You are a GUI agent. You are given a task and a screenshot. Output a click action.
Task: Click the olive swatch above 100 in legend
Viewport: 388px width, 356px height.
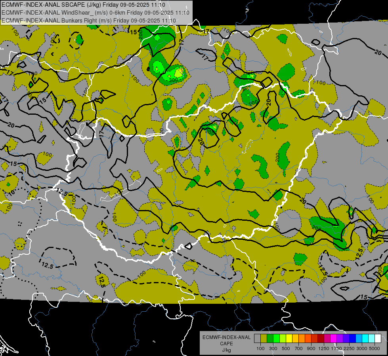click(x=264, y=338)
